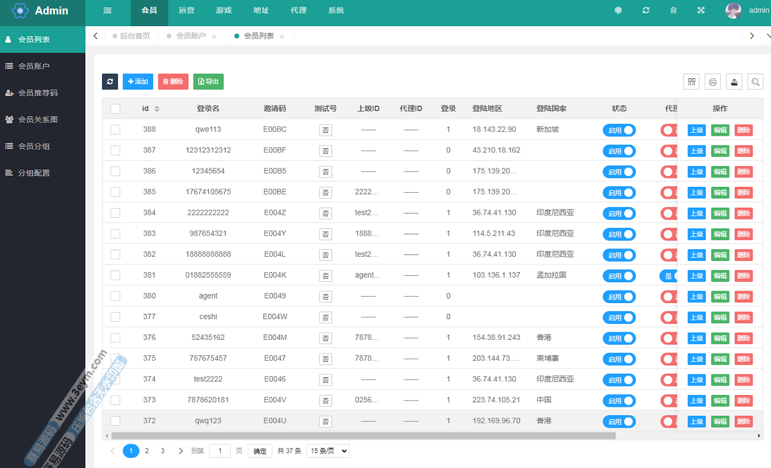Open table search with the magnifier icon
771x468 pixels.
[x=756, y=82]
